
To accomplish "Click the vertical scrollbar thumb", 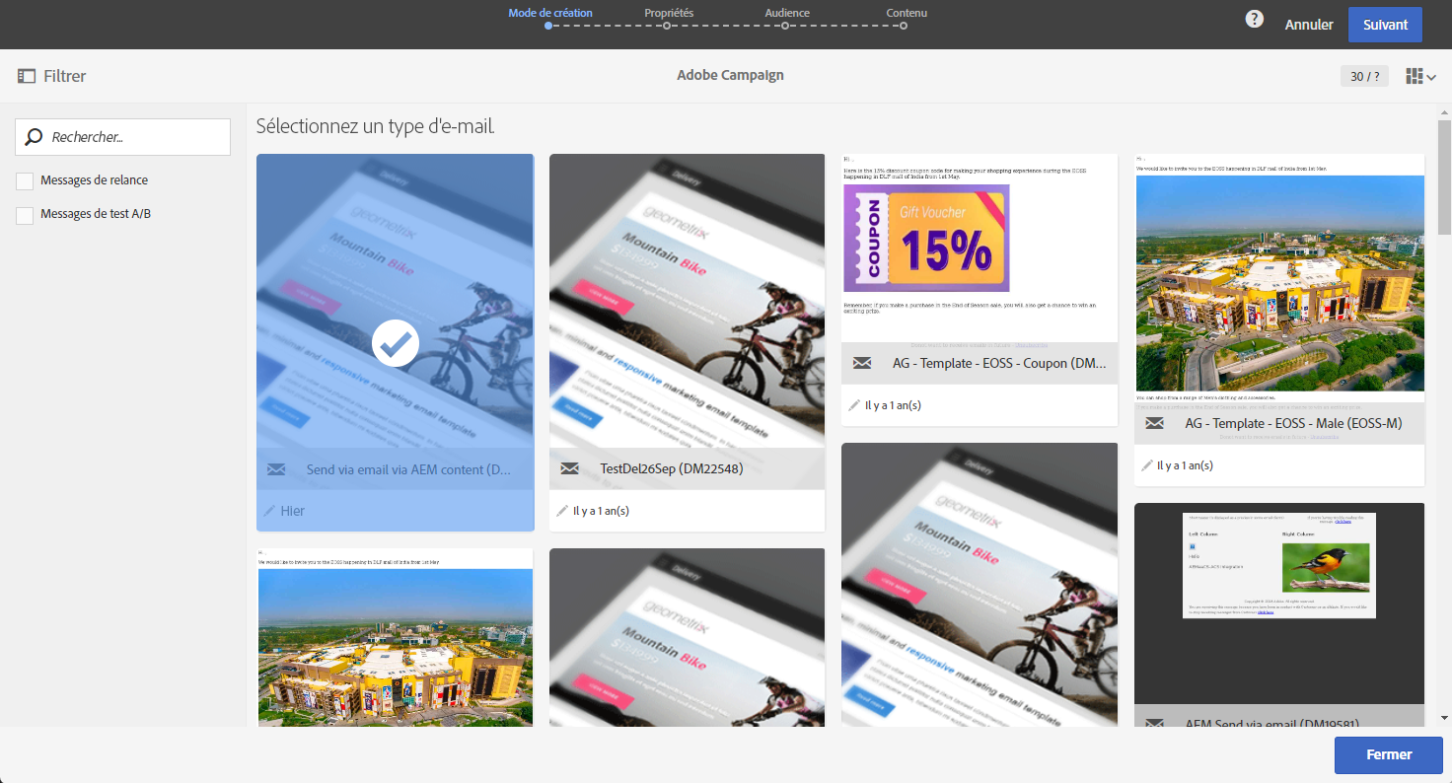I will pyautogui.click(x=1444, y=178).
